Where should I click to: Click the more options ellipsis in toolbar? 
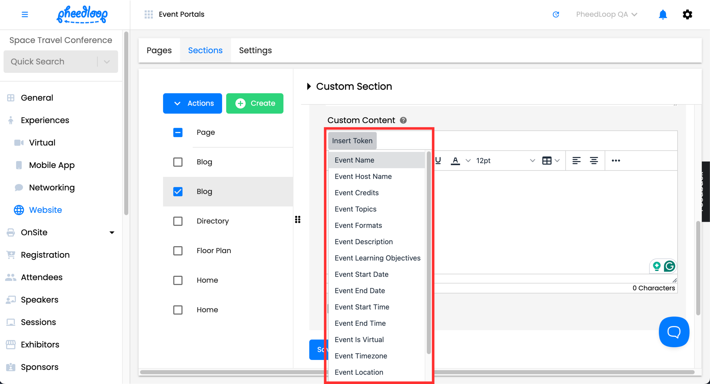point(615,161)
